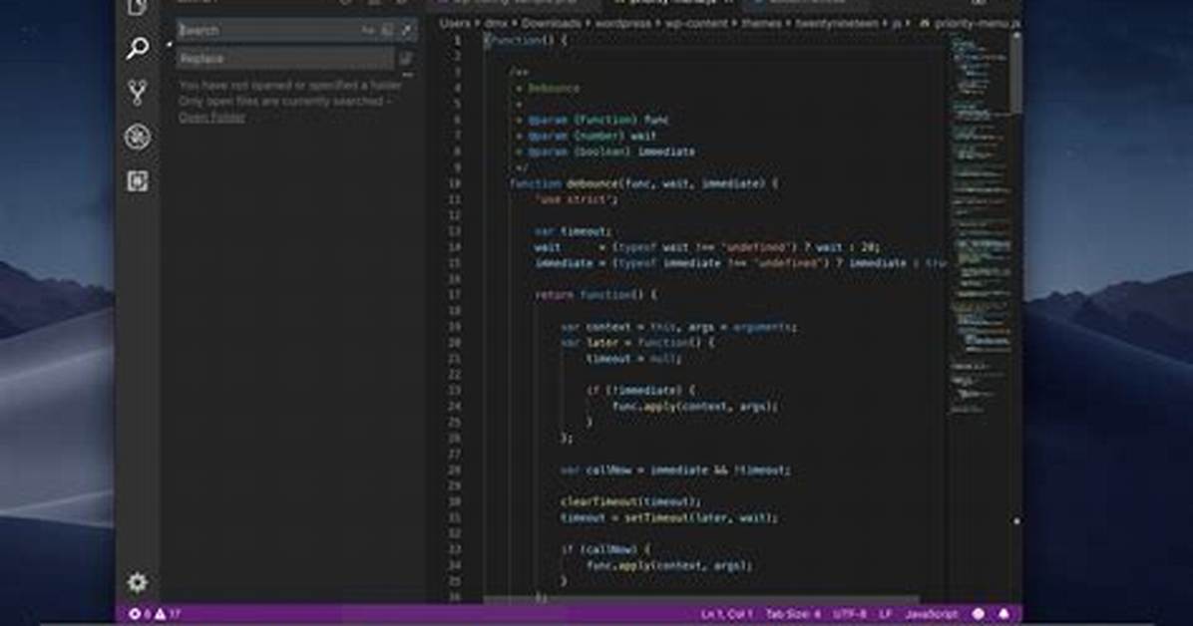The image size is (1193, 626).
Task: Select the wp-content breadcrumb
Action: pyautogui.click(x=694, y=24)
